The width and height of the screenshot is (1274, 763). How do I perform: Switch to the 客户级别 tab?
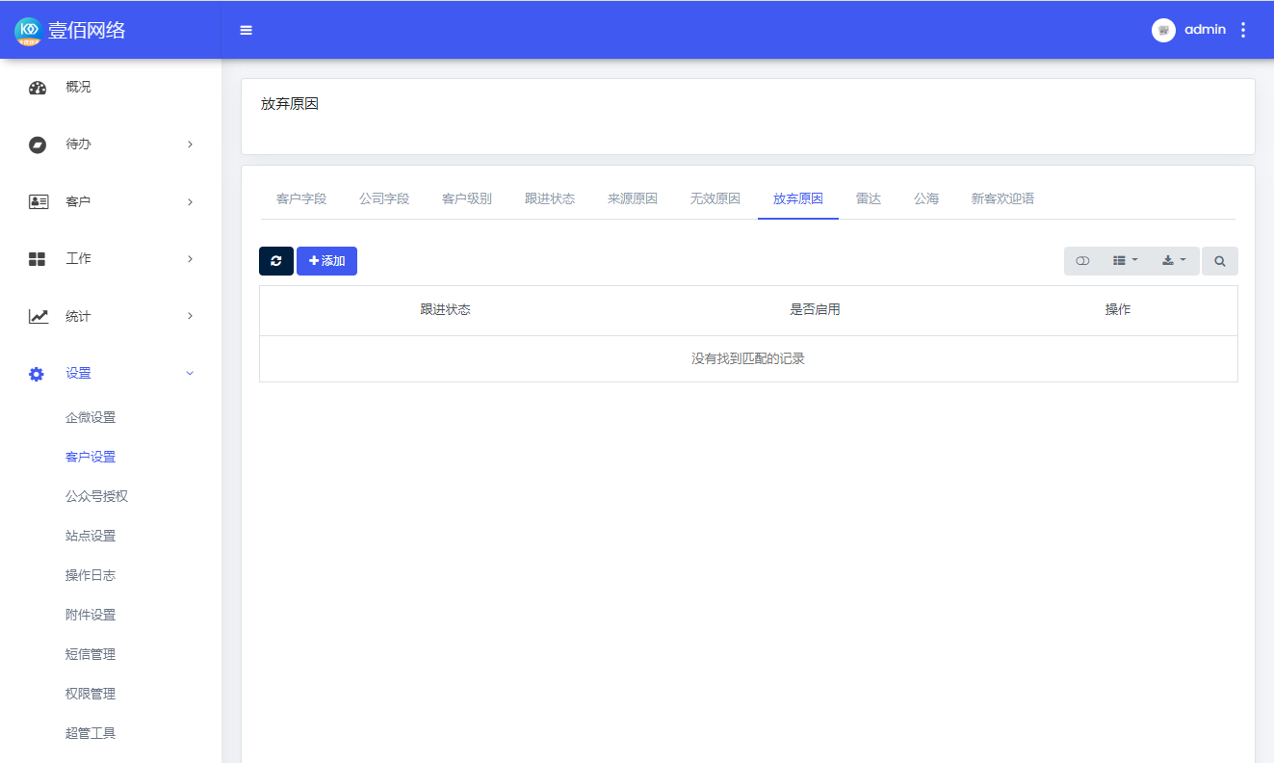(467, 198)
